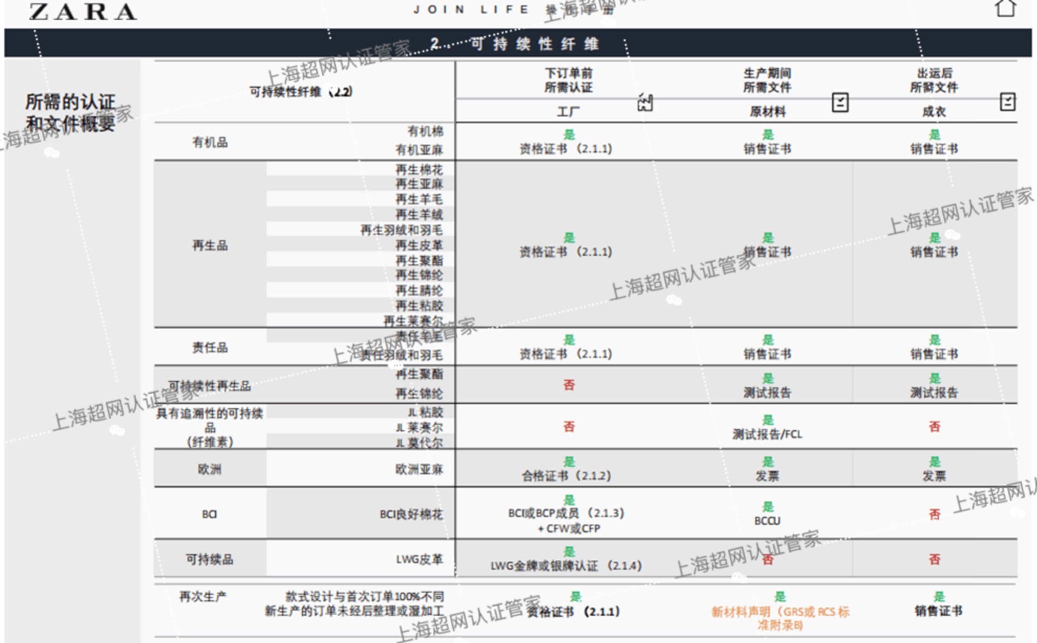The width and height of the screenshot is (1037, 643).
Task: Click the 款式设计与首次订单100%不同 condition text
Action: tap(365, 597)
